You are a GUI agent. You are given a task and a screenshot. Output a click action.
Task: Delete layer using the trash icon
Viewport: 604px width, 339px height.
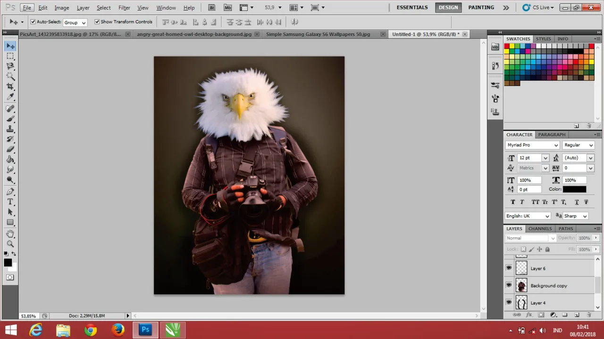pos(589,315)
